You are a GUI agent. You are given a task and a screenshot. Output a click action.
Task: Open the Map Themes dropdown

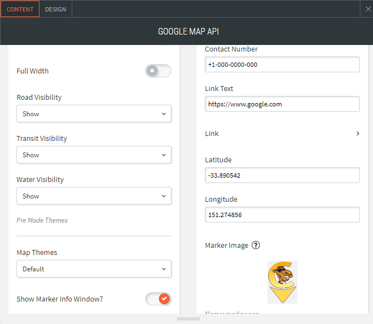coord(94,269)
